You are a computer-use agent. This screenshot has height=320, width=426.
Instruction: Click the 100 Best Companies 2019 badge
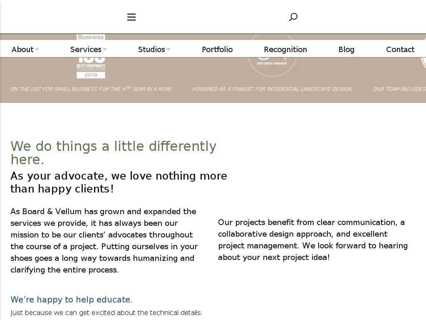pos(91,67)
